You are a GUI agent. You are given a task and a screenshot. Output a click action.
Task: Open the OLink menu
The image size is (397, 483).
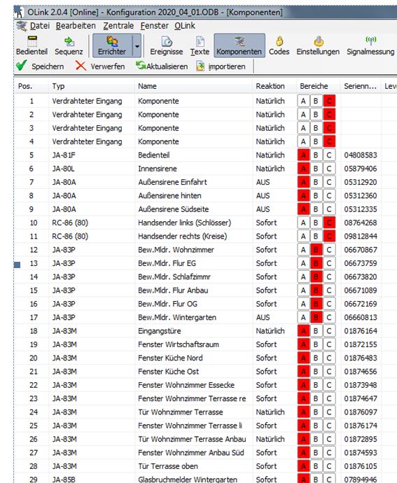pos(185,26)
